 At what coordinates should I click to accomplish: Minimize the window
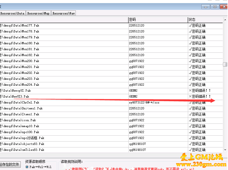[x=206, y=7]
